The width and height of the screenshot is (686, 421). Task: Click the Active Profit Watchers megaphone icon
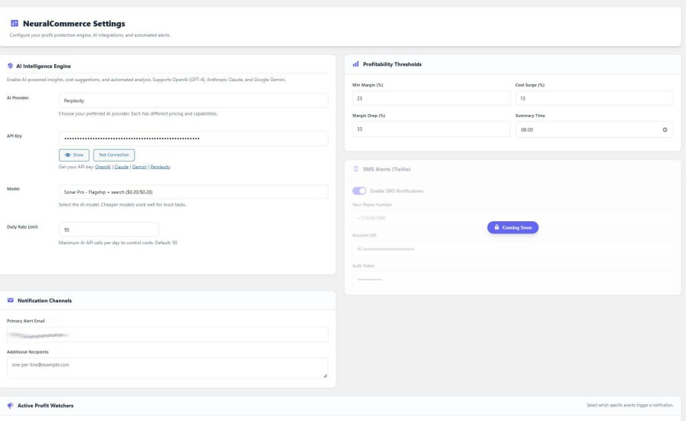coord(11,406)
